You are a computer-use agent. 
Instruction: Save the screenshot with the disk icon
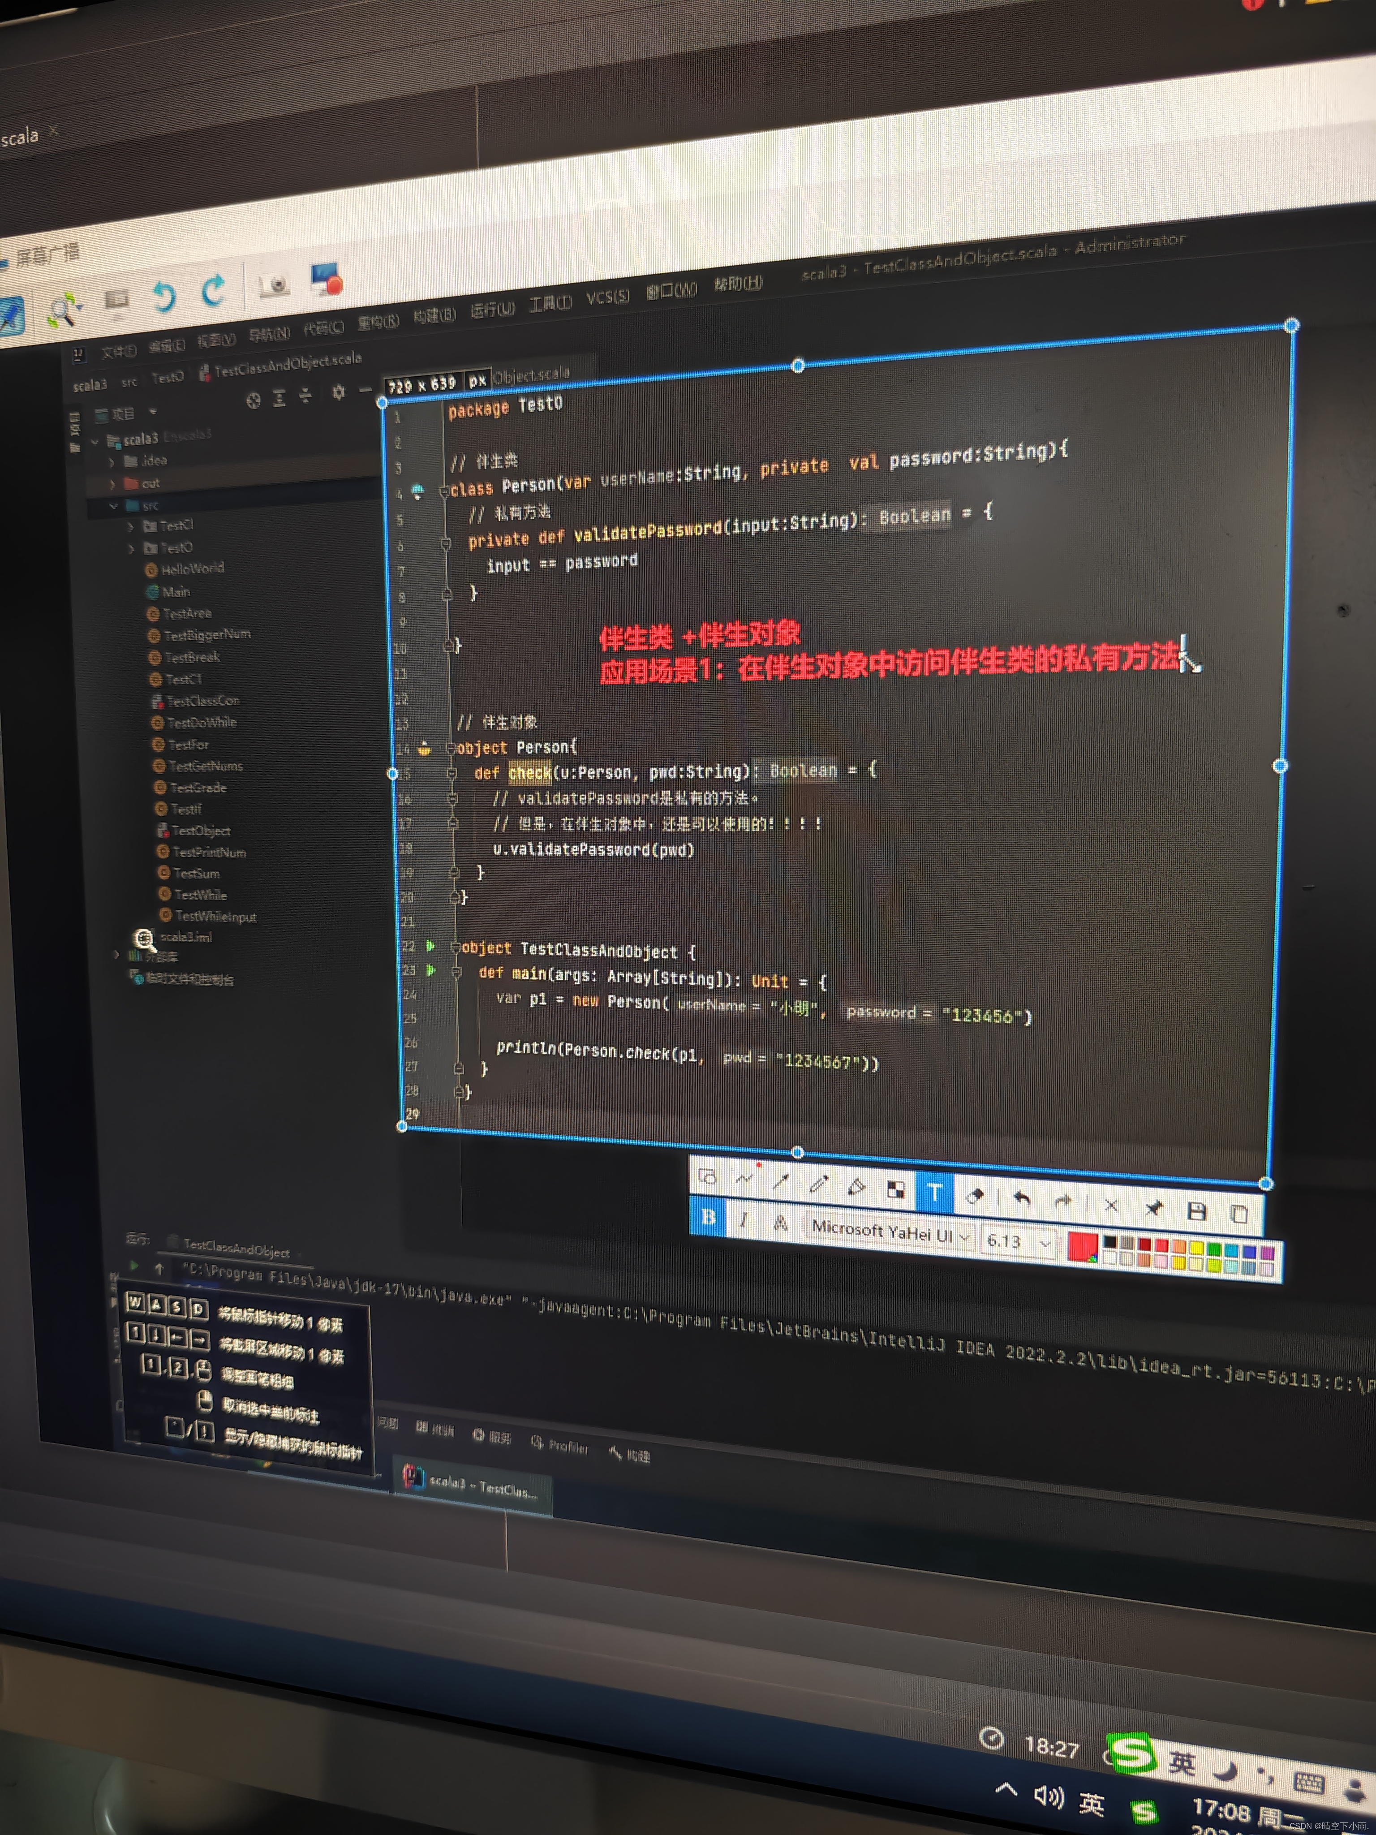coord(1196,1211)
